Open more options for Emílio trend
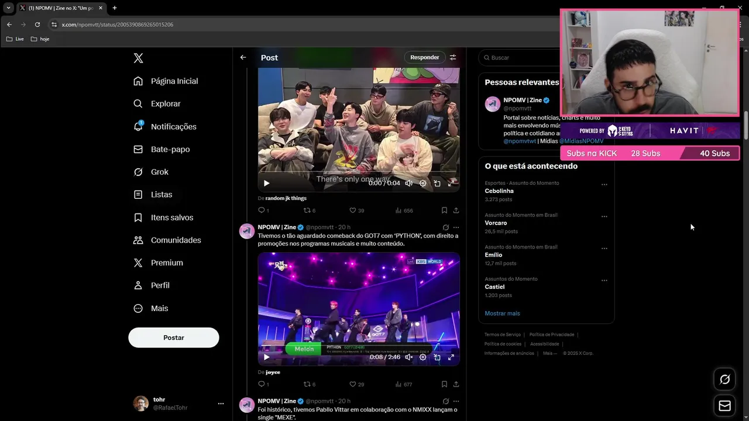The image size is (749, 421). tap(604, 249)
